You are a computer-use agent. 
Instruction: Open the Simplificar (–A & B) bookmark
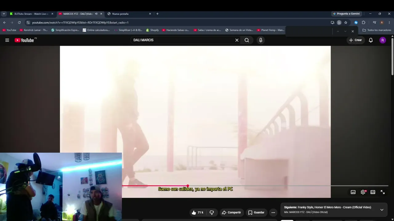[x=128, y=30]
